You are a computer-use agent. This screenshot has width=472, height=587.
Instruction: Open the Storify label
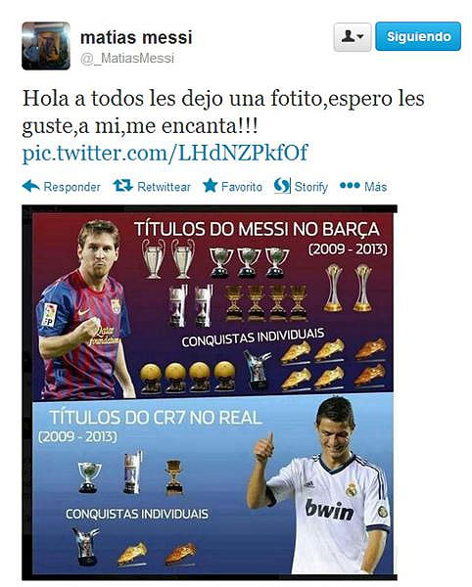[x=311, y=187]
